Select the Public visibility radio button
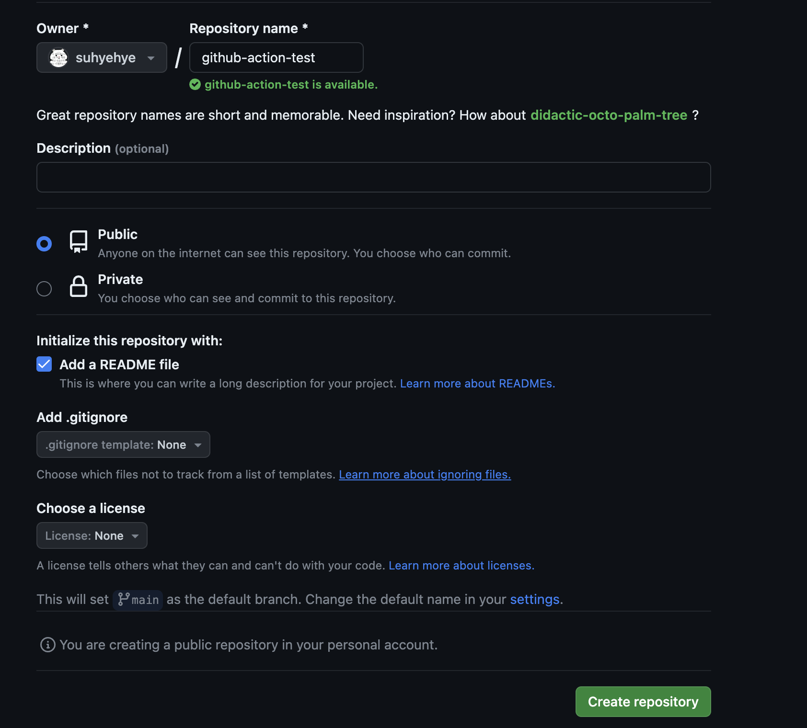This screenshot has width=807, height=728. click(44, 243)
